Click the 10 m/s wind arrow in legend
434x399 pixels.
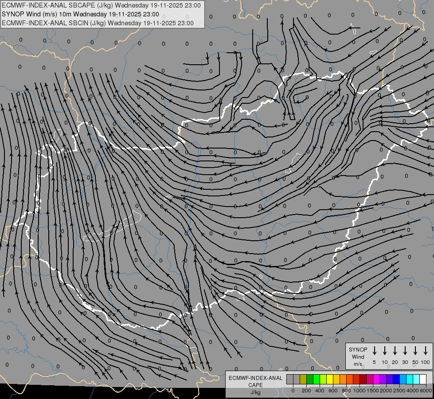point(384,351)
